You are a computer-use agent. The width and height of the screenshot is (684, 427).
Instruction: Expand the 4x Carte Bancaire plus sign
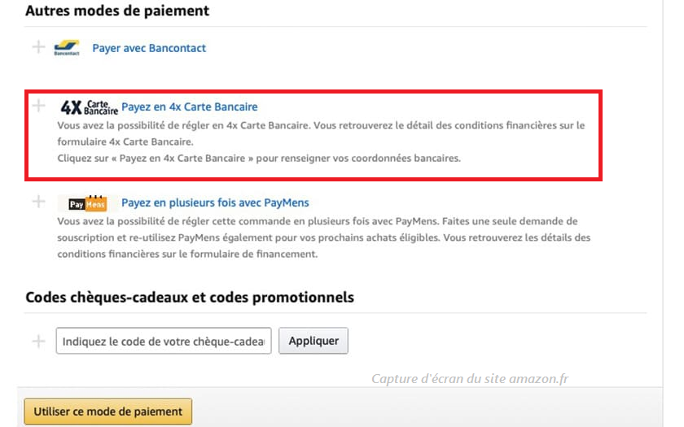click(x=38, y=106)
